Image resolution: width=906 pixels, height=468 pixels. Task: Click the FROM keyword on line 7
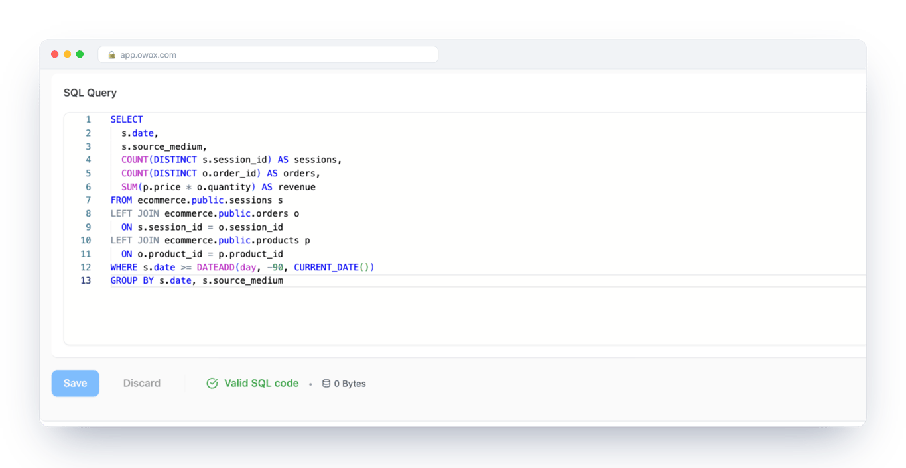121,200
